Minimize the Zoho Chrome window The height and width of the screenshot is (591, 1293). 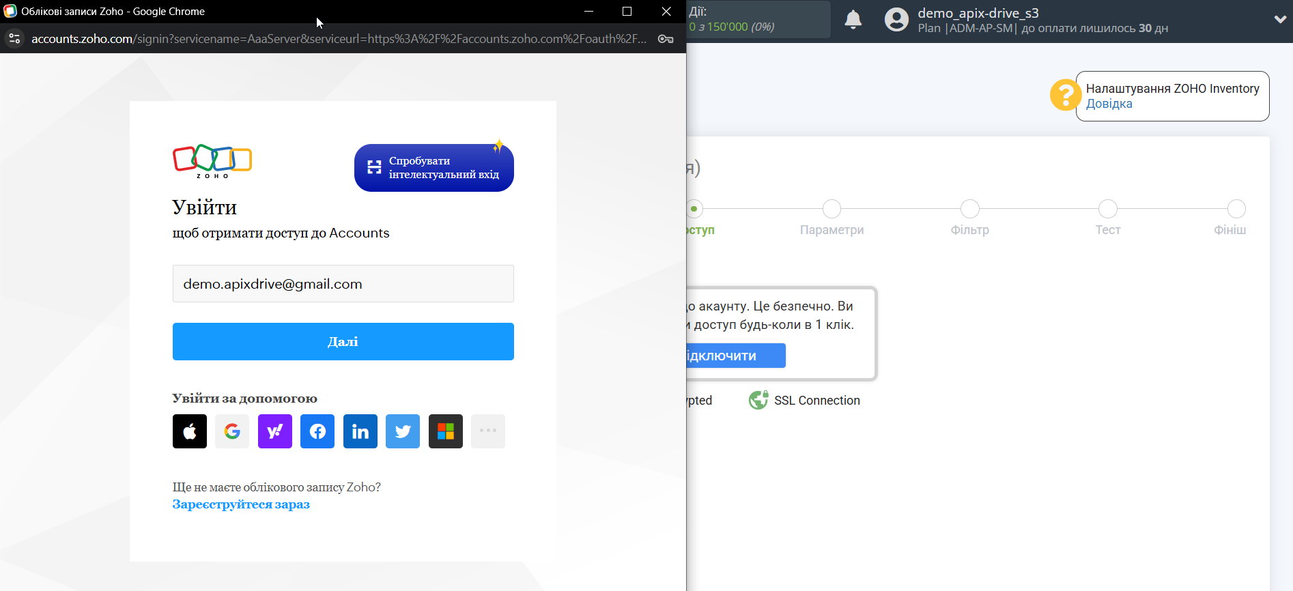point(588,11)
